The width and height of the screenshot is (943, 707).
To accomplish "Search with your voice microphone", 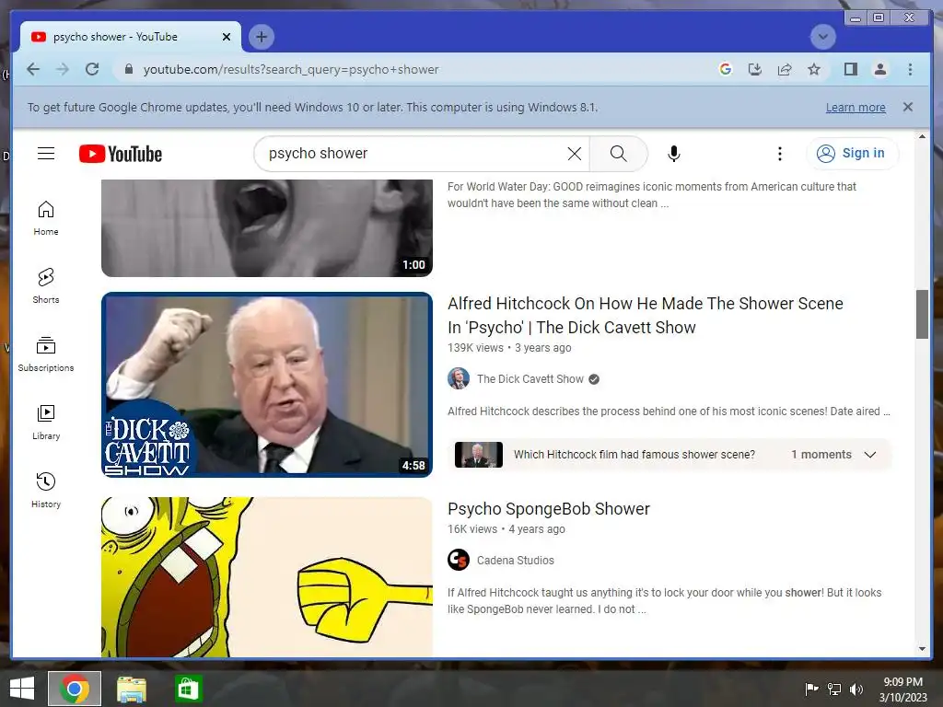I will (x=673, y=154).
